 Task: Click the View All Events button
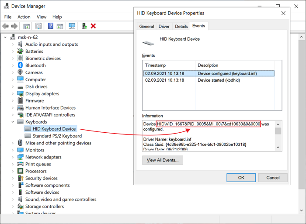coord(163,160)
